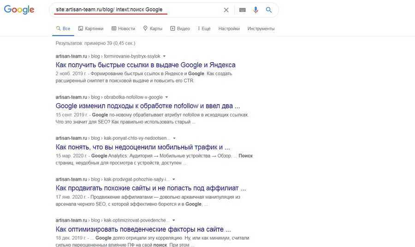The image size is (415, 247).
Task: Expand dropdown arrow next to kak-ponyat-chto-vy-nedootsen URL
Action: pyautogui.click(x=174, y=138)
